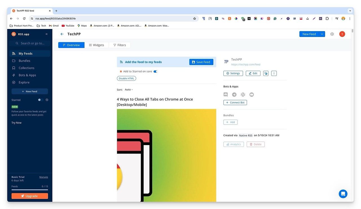361x209 pixels.
Task: Open the New Feed dropdown arrow
Action: pyautogui.click(x=322, y=34)
